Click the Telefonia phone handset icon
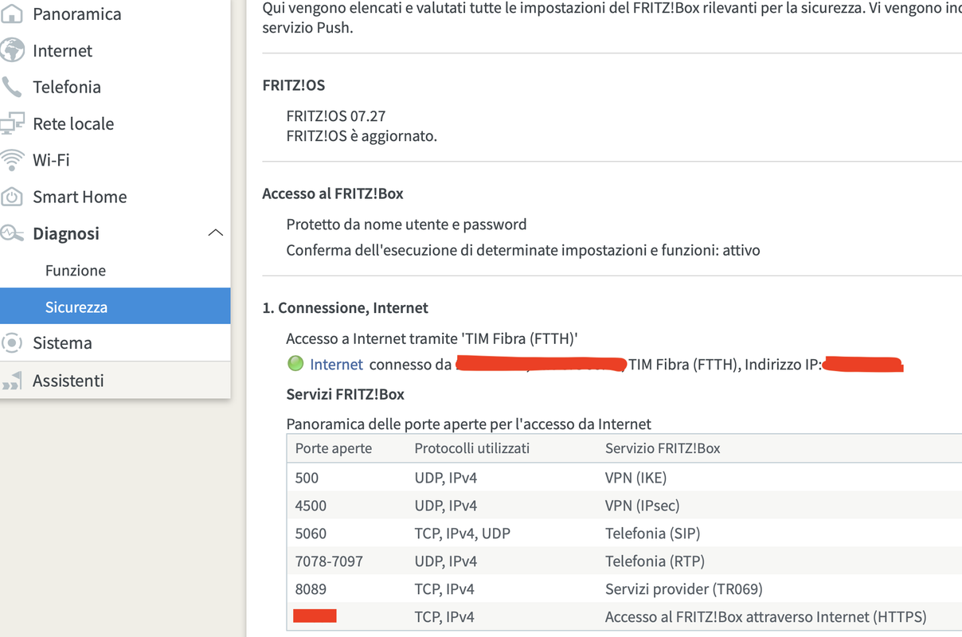Image resolution: width=962 pixels, height=637 pixels. tap(12, 87)
